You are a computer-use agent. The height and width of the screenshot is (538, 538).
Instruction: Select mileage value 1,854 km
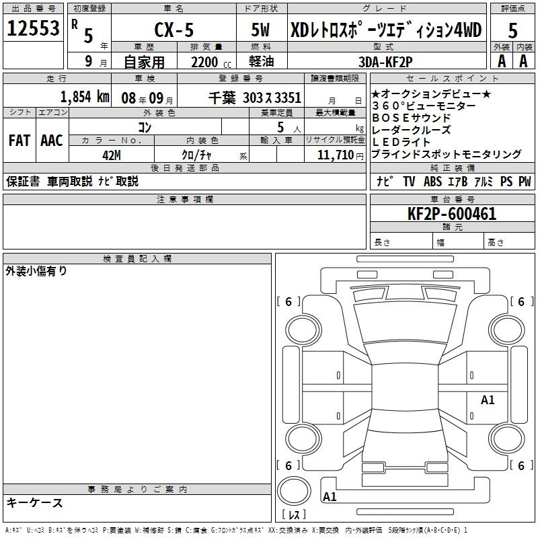pyautogui.click(x=85, y=97)
